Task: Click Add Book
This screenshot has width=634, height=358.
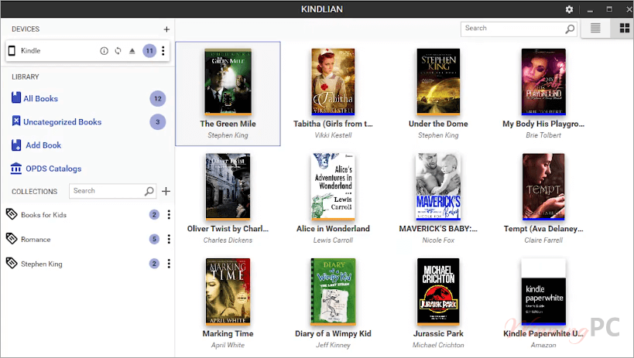Action: coord(43,145)
